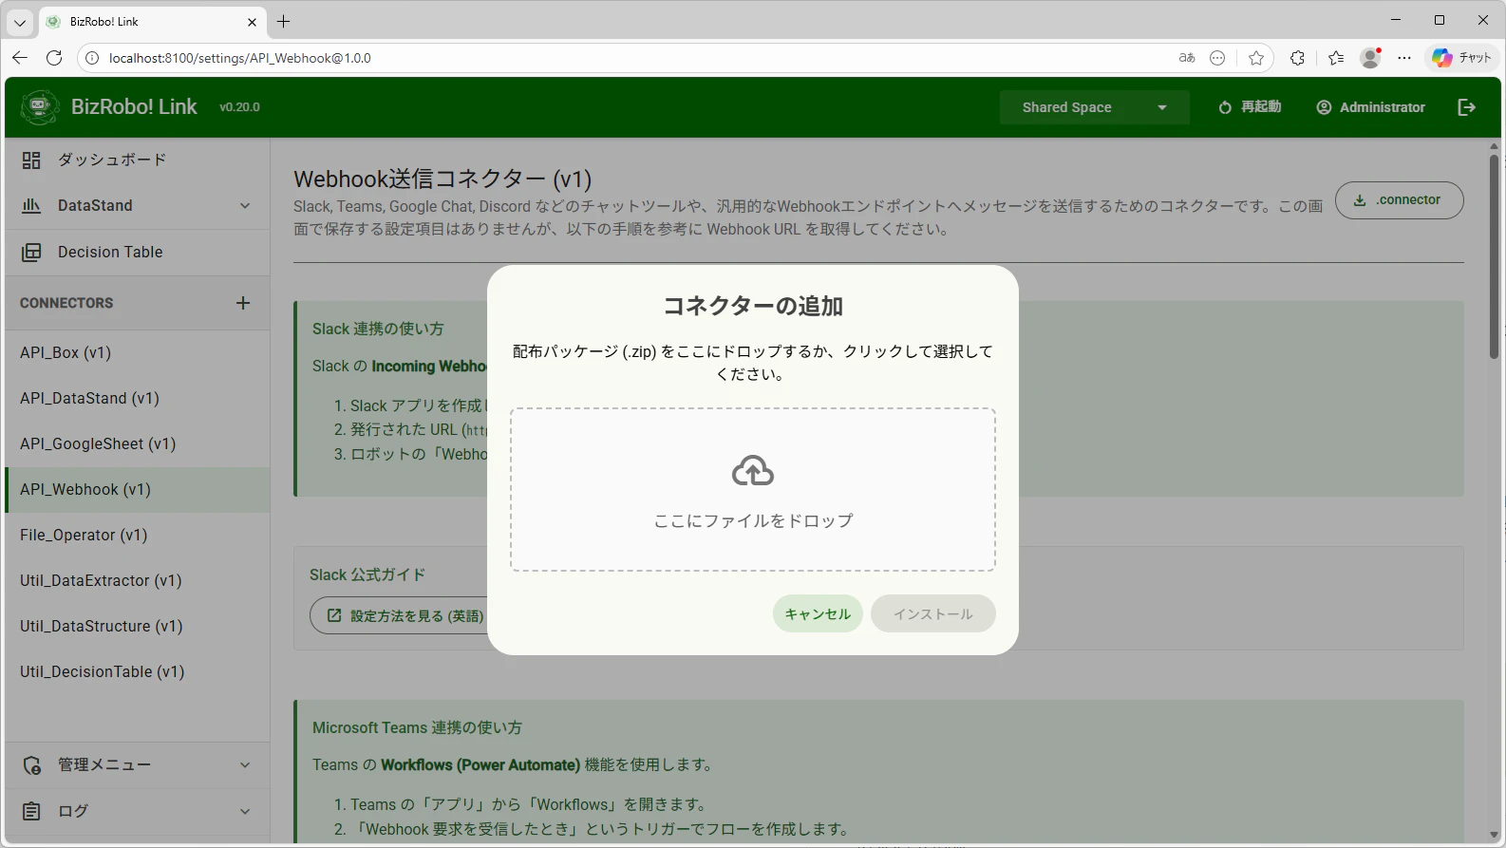
Task: Select the ダッシュボード menu item
Action: click(x=138, y=160)
